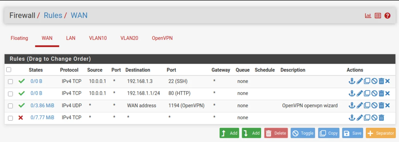This screenshot has height=142, width=399.
Task: Delete the block-all TCP rule via trash icon
Action: pos(381,118)
